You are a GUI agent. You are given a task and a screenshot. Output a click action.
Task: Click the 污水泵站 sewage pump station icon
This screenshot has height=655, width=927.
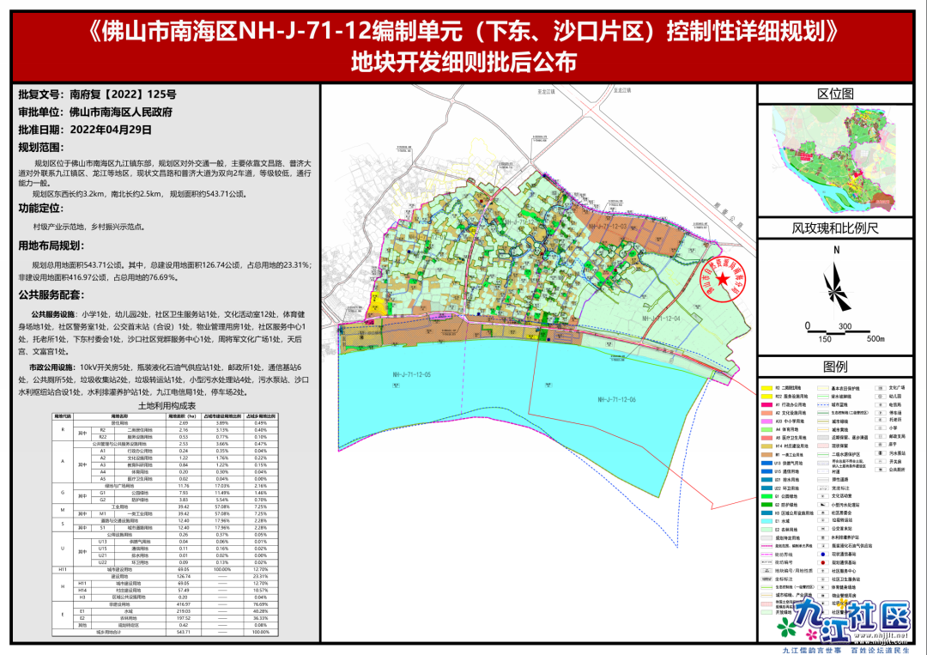pyautogui.click(x=881, y=453)
